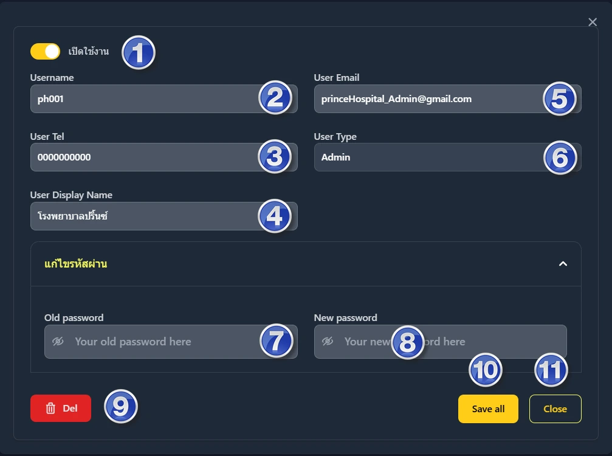Click the number 1 badge beside the toggle
The height and width of the screenshot is (456, 612).
[x=139, y=54]
